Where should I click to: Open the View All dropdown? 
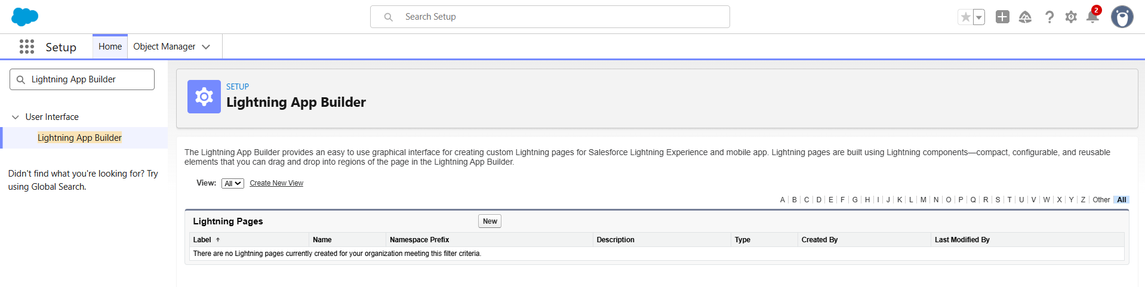[x=232, y=184]
